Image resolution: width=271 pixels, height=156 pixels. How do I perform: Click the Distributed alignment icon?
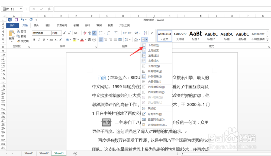point(120,40)
